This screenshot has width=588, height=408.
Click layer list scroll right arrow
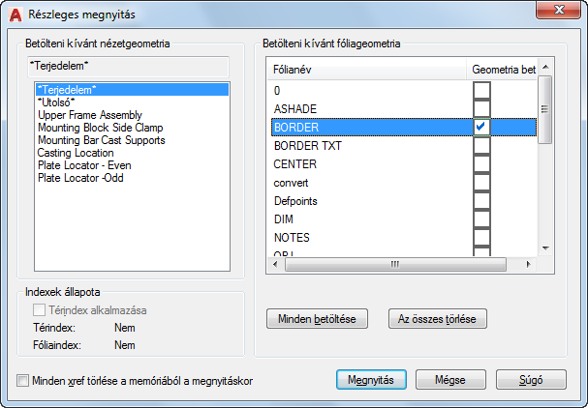coord(528,264)
